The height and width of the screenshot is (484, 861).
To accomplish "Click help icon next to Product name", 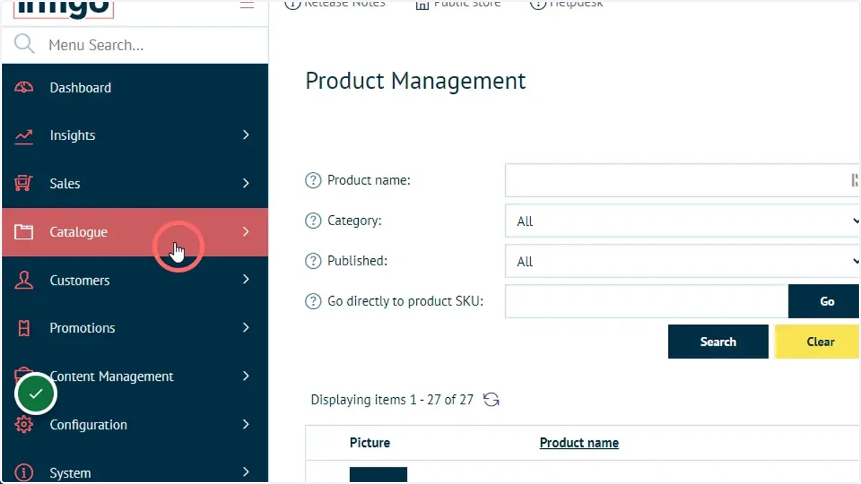I will point(313,181).
